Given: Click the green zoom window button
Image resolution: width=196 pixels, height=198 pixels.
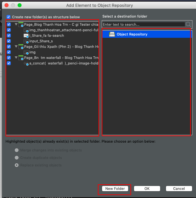Looking at the screenshot, I should [20, 5].
